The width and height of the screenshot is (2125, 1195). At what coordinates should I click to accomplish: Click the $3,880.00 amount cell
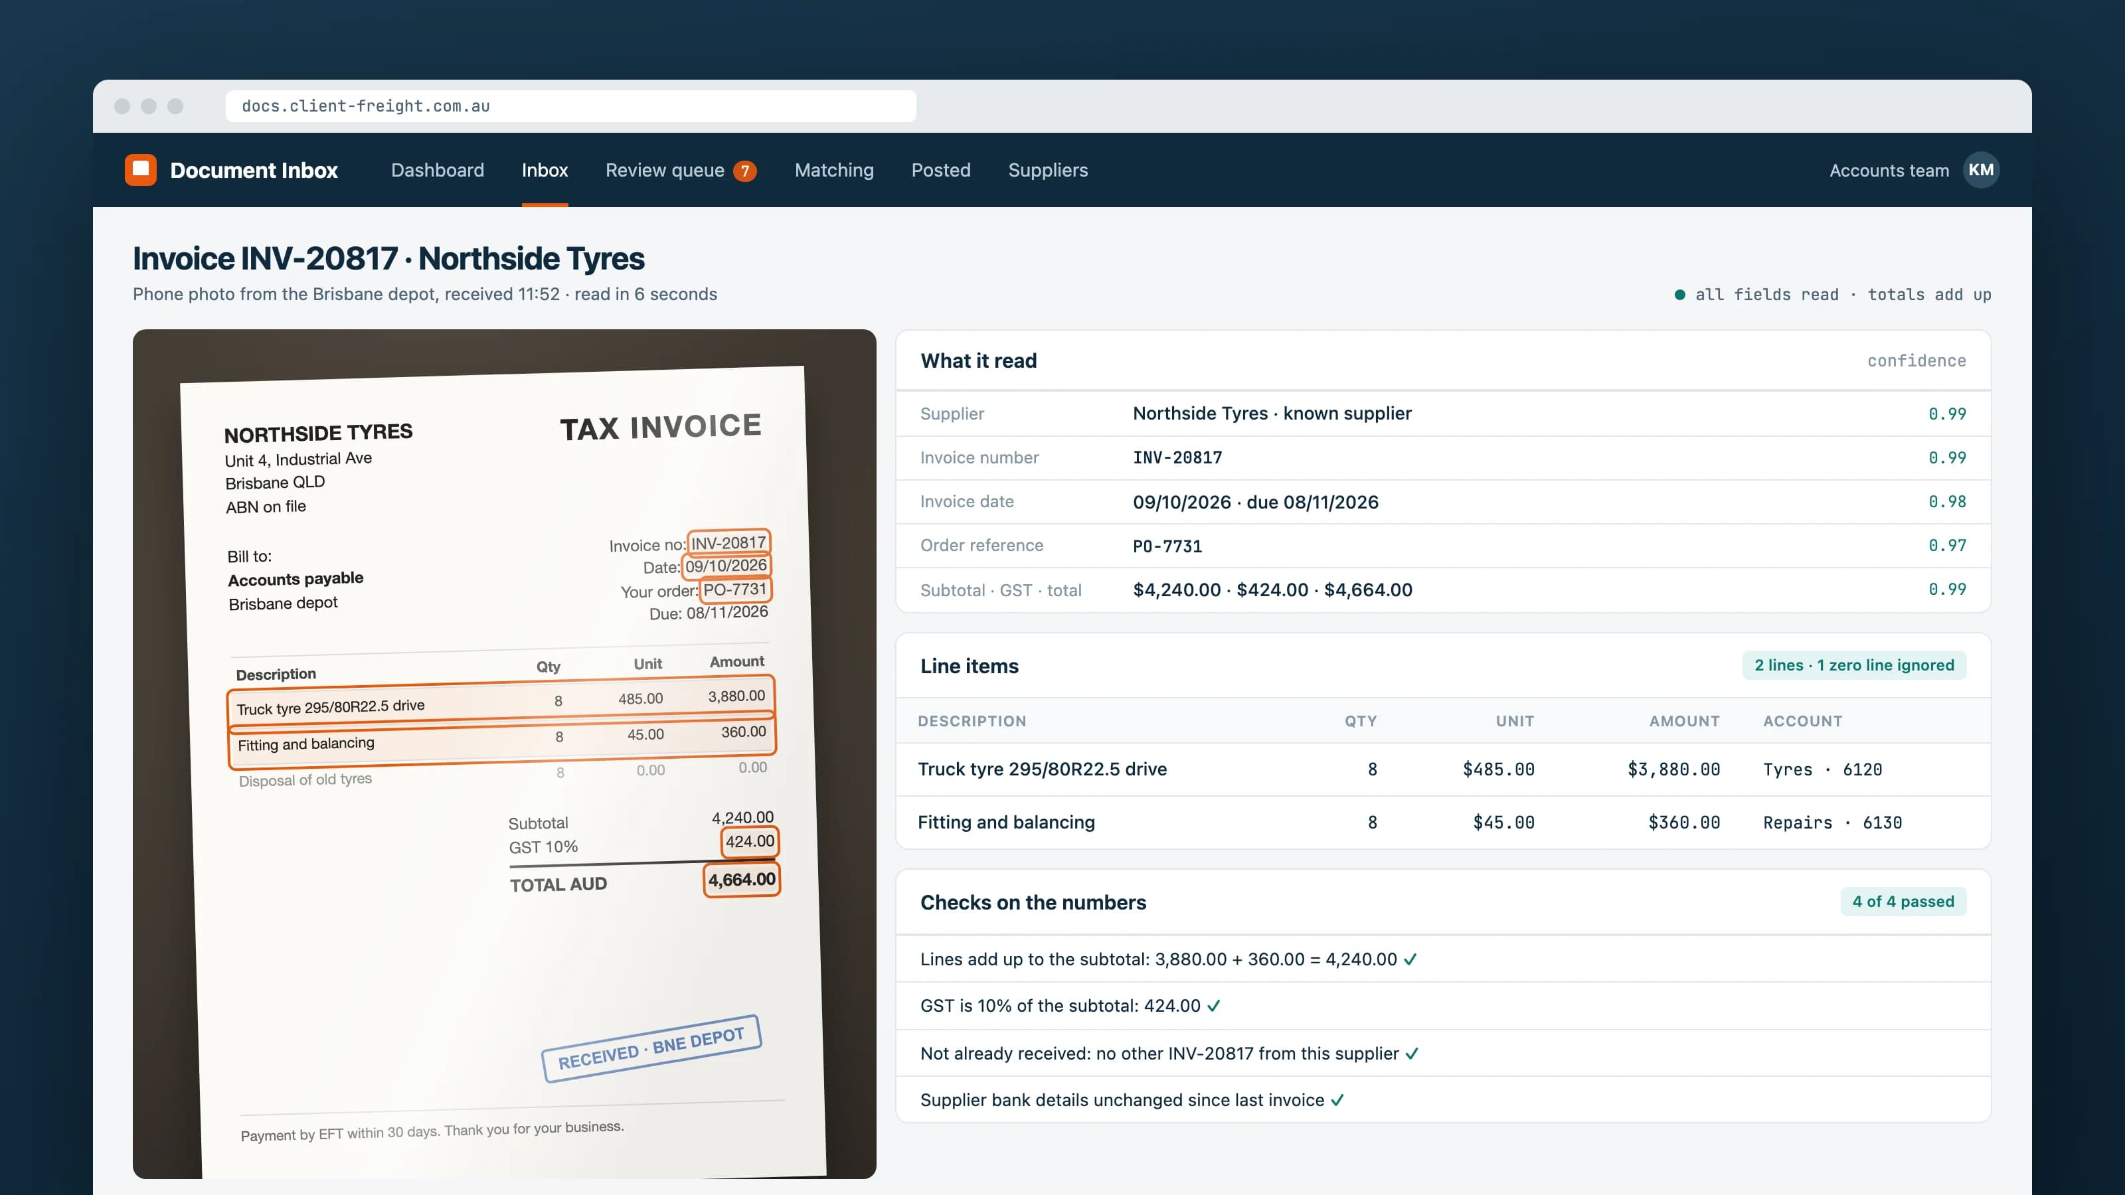click(x=1673, y=769)
